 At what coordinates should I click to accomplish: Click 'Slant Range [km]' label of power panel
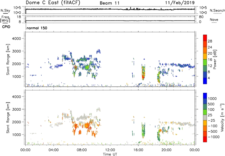click(x=8, y=59)
